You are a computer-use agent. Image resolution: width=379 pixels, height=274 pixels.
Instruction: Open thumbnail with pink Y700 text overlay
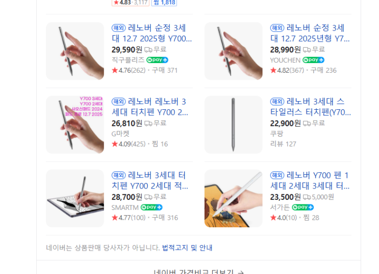(75, 125)
